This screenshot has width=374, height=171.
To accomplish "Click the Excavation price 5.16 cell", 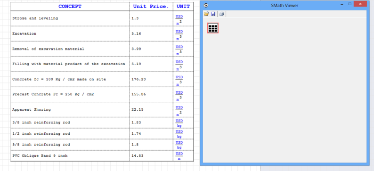I will pos(151,33).
